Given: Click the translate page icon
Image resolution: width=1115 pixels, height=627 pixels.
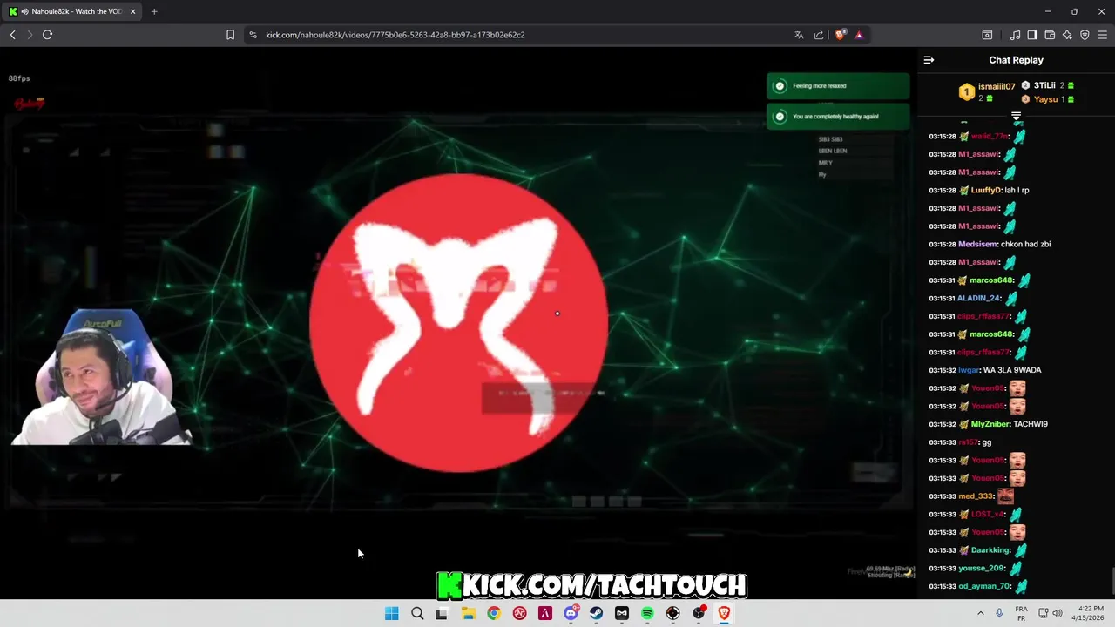Looking at the screenshot, I should (x=799, y=35).
